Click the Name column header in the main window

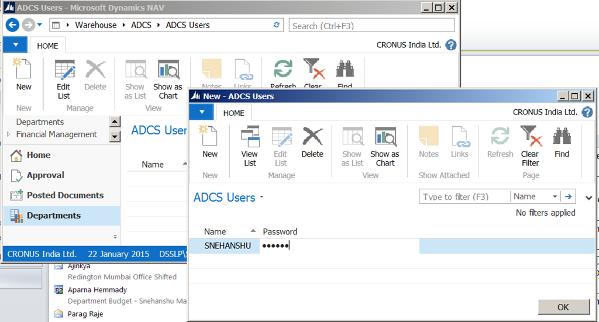tap(153, 164)
